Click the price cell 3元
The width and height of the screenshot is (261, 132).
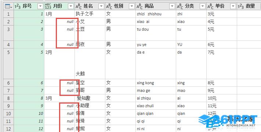click(x=222, y=14)
